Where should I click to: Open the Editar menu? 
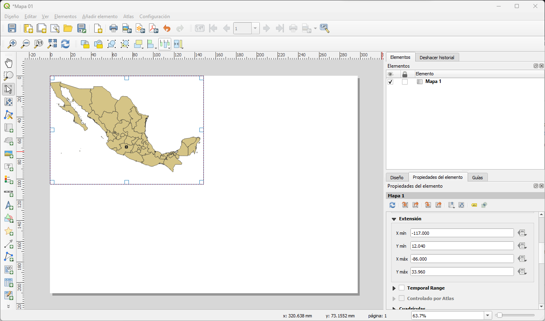click(31, 17)
